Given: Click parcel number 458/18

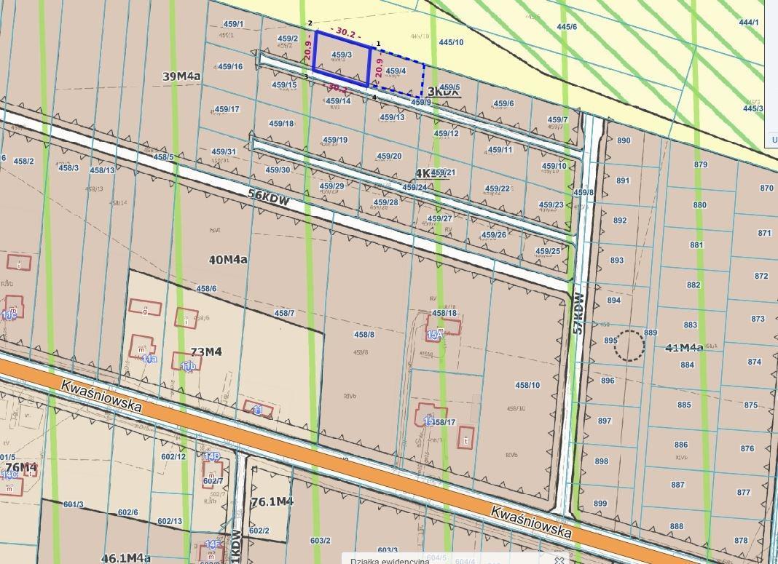Looking at the screenshot, I should coord(444,313).
